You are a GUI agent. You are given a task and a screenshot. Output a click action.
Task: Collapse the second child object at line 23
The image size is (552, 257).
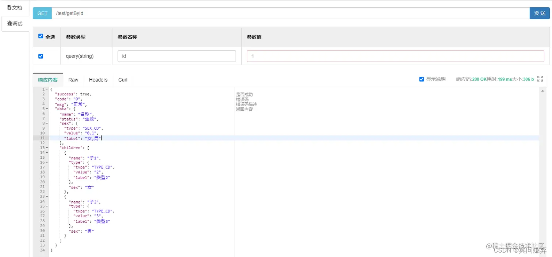pyautogui.click(x=47, y=197)
